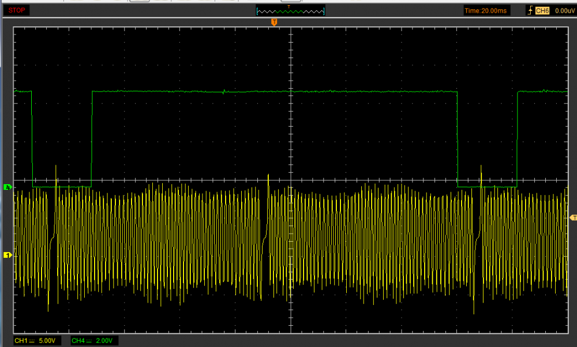Click the CH1 coupling symbol beside 5.00V
577x347 pixels.
pyautogui.click(x=32, y=341)
